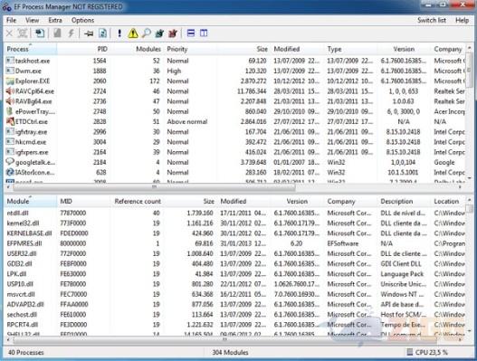Click the igfxtray.exe process icon
This screenshot has width=477, height=361.
coord(10,132)
